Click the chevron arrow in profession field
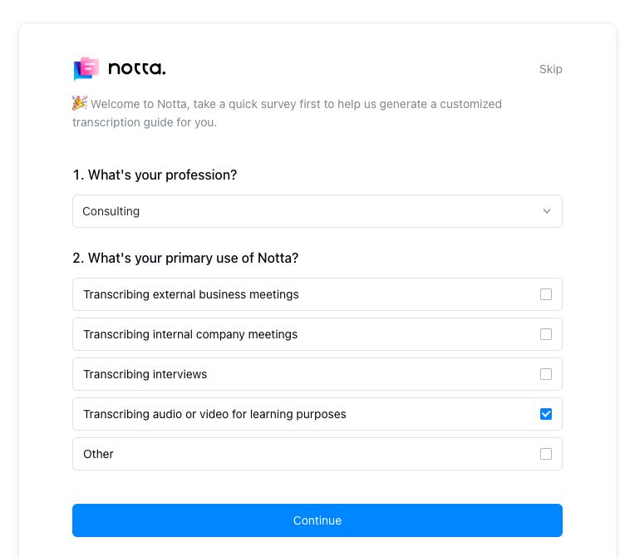This screenshot has height=557, width=620. pyautogui.click(x=547, y=211)
